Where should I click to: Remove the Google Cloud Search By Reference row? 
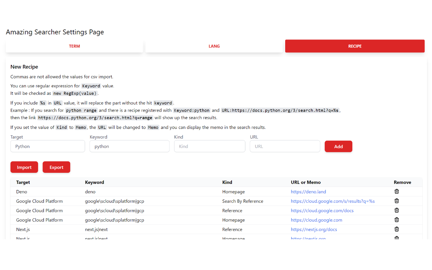pyautogui.click(x=397, y=201)
